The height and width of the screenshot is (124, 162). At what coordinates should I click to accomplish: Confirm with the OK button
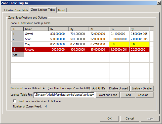pos(109,118)
